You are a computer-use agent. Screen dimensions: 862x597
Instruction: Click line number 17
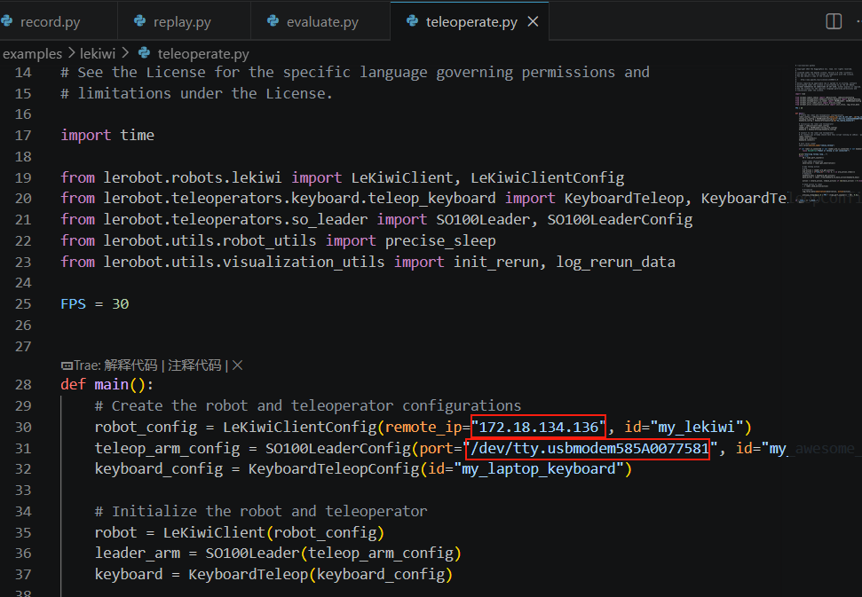point(23,135)
